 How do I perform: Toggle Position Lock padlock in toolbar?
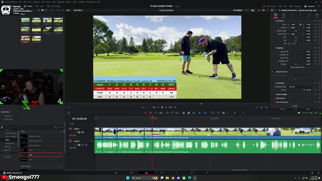194,113
